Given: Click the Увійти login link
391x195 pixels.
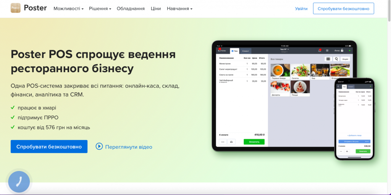Looking at the screenshot, I should (x=301, y=9).
